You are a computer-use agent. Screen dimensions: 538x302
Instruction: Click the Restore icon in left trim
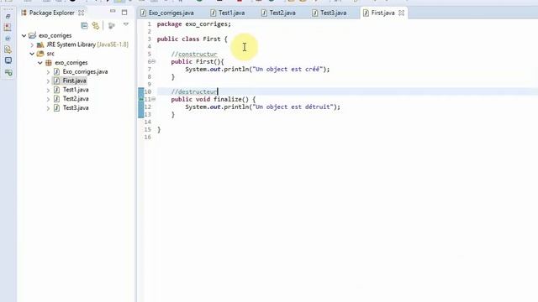[8, 16]
